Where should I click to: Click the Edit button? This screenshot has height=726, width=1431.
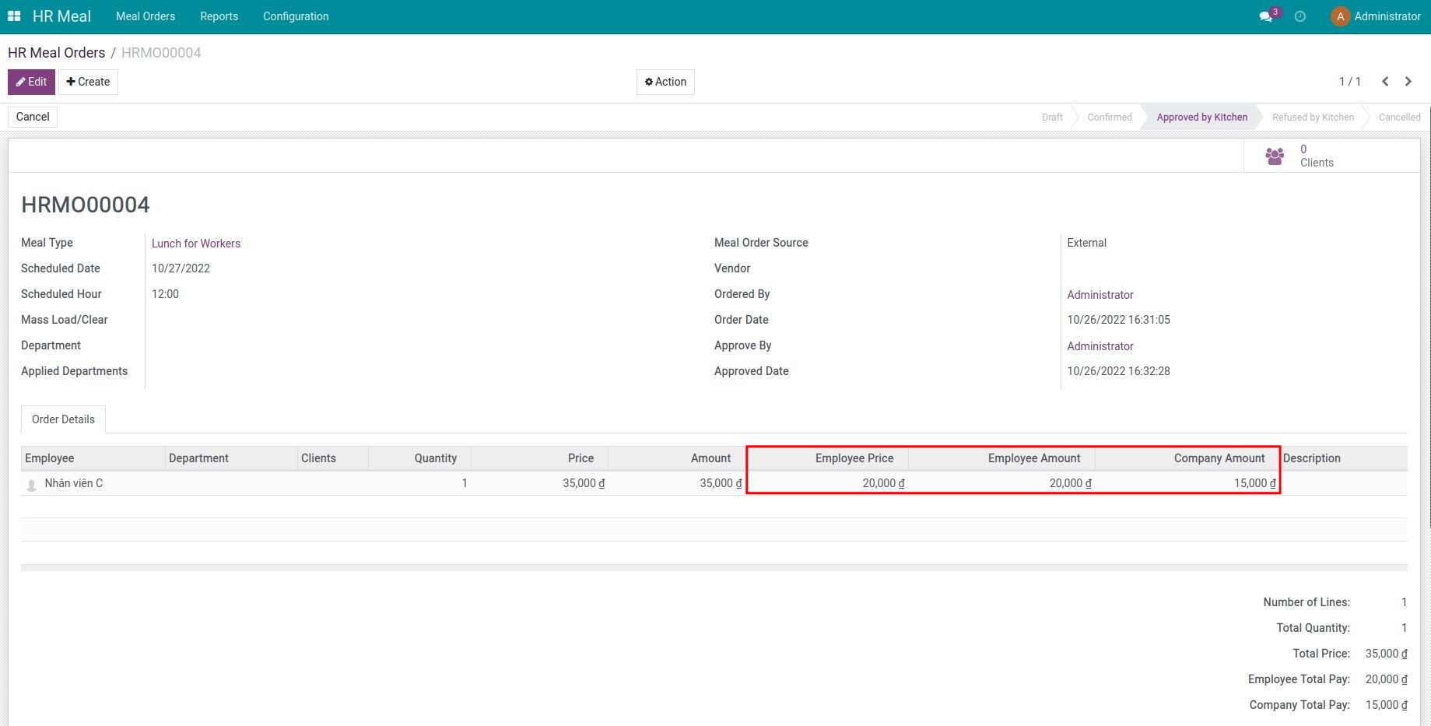[31, 82]
